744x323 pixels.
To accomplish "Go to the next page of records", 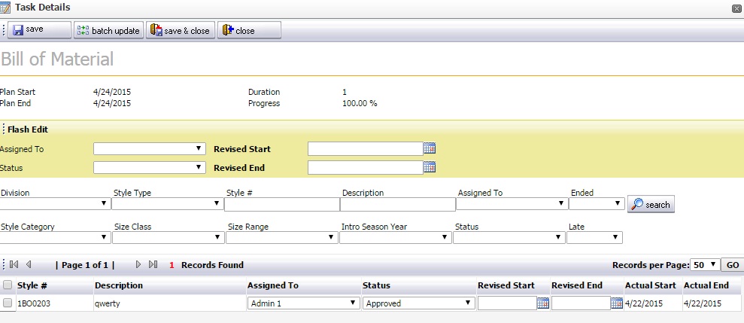I will tap(138, 265).
